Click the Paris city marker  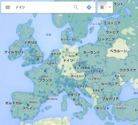(x=45, y=71)
